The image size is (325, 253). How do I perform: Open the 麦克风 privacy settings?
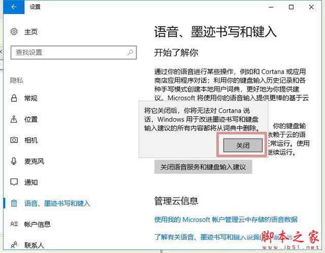(x=34, y=161)
